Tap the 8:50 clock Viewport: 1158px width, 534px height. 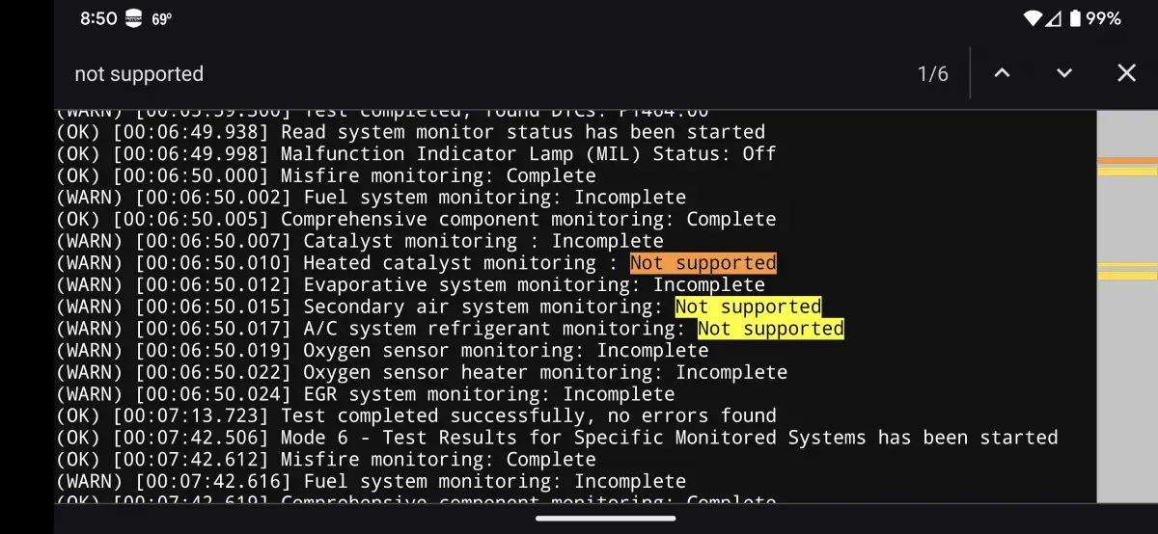tap(97, 18)
